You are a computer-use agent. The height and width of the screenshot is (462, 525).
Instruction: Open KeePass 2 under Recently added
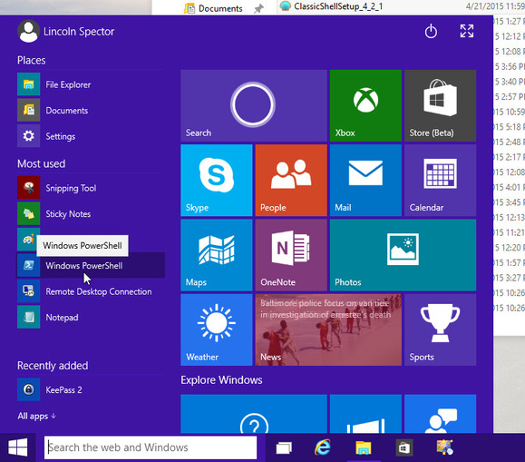point(91,389)
